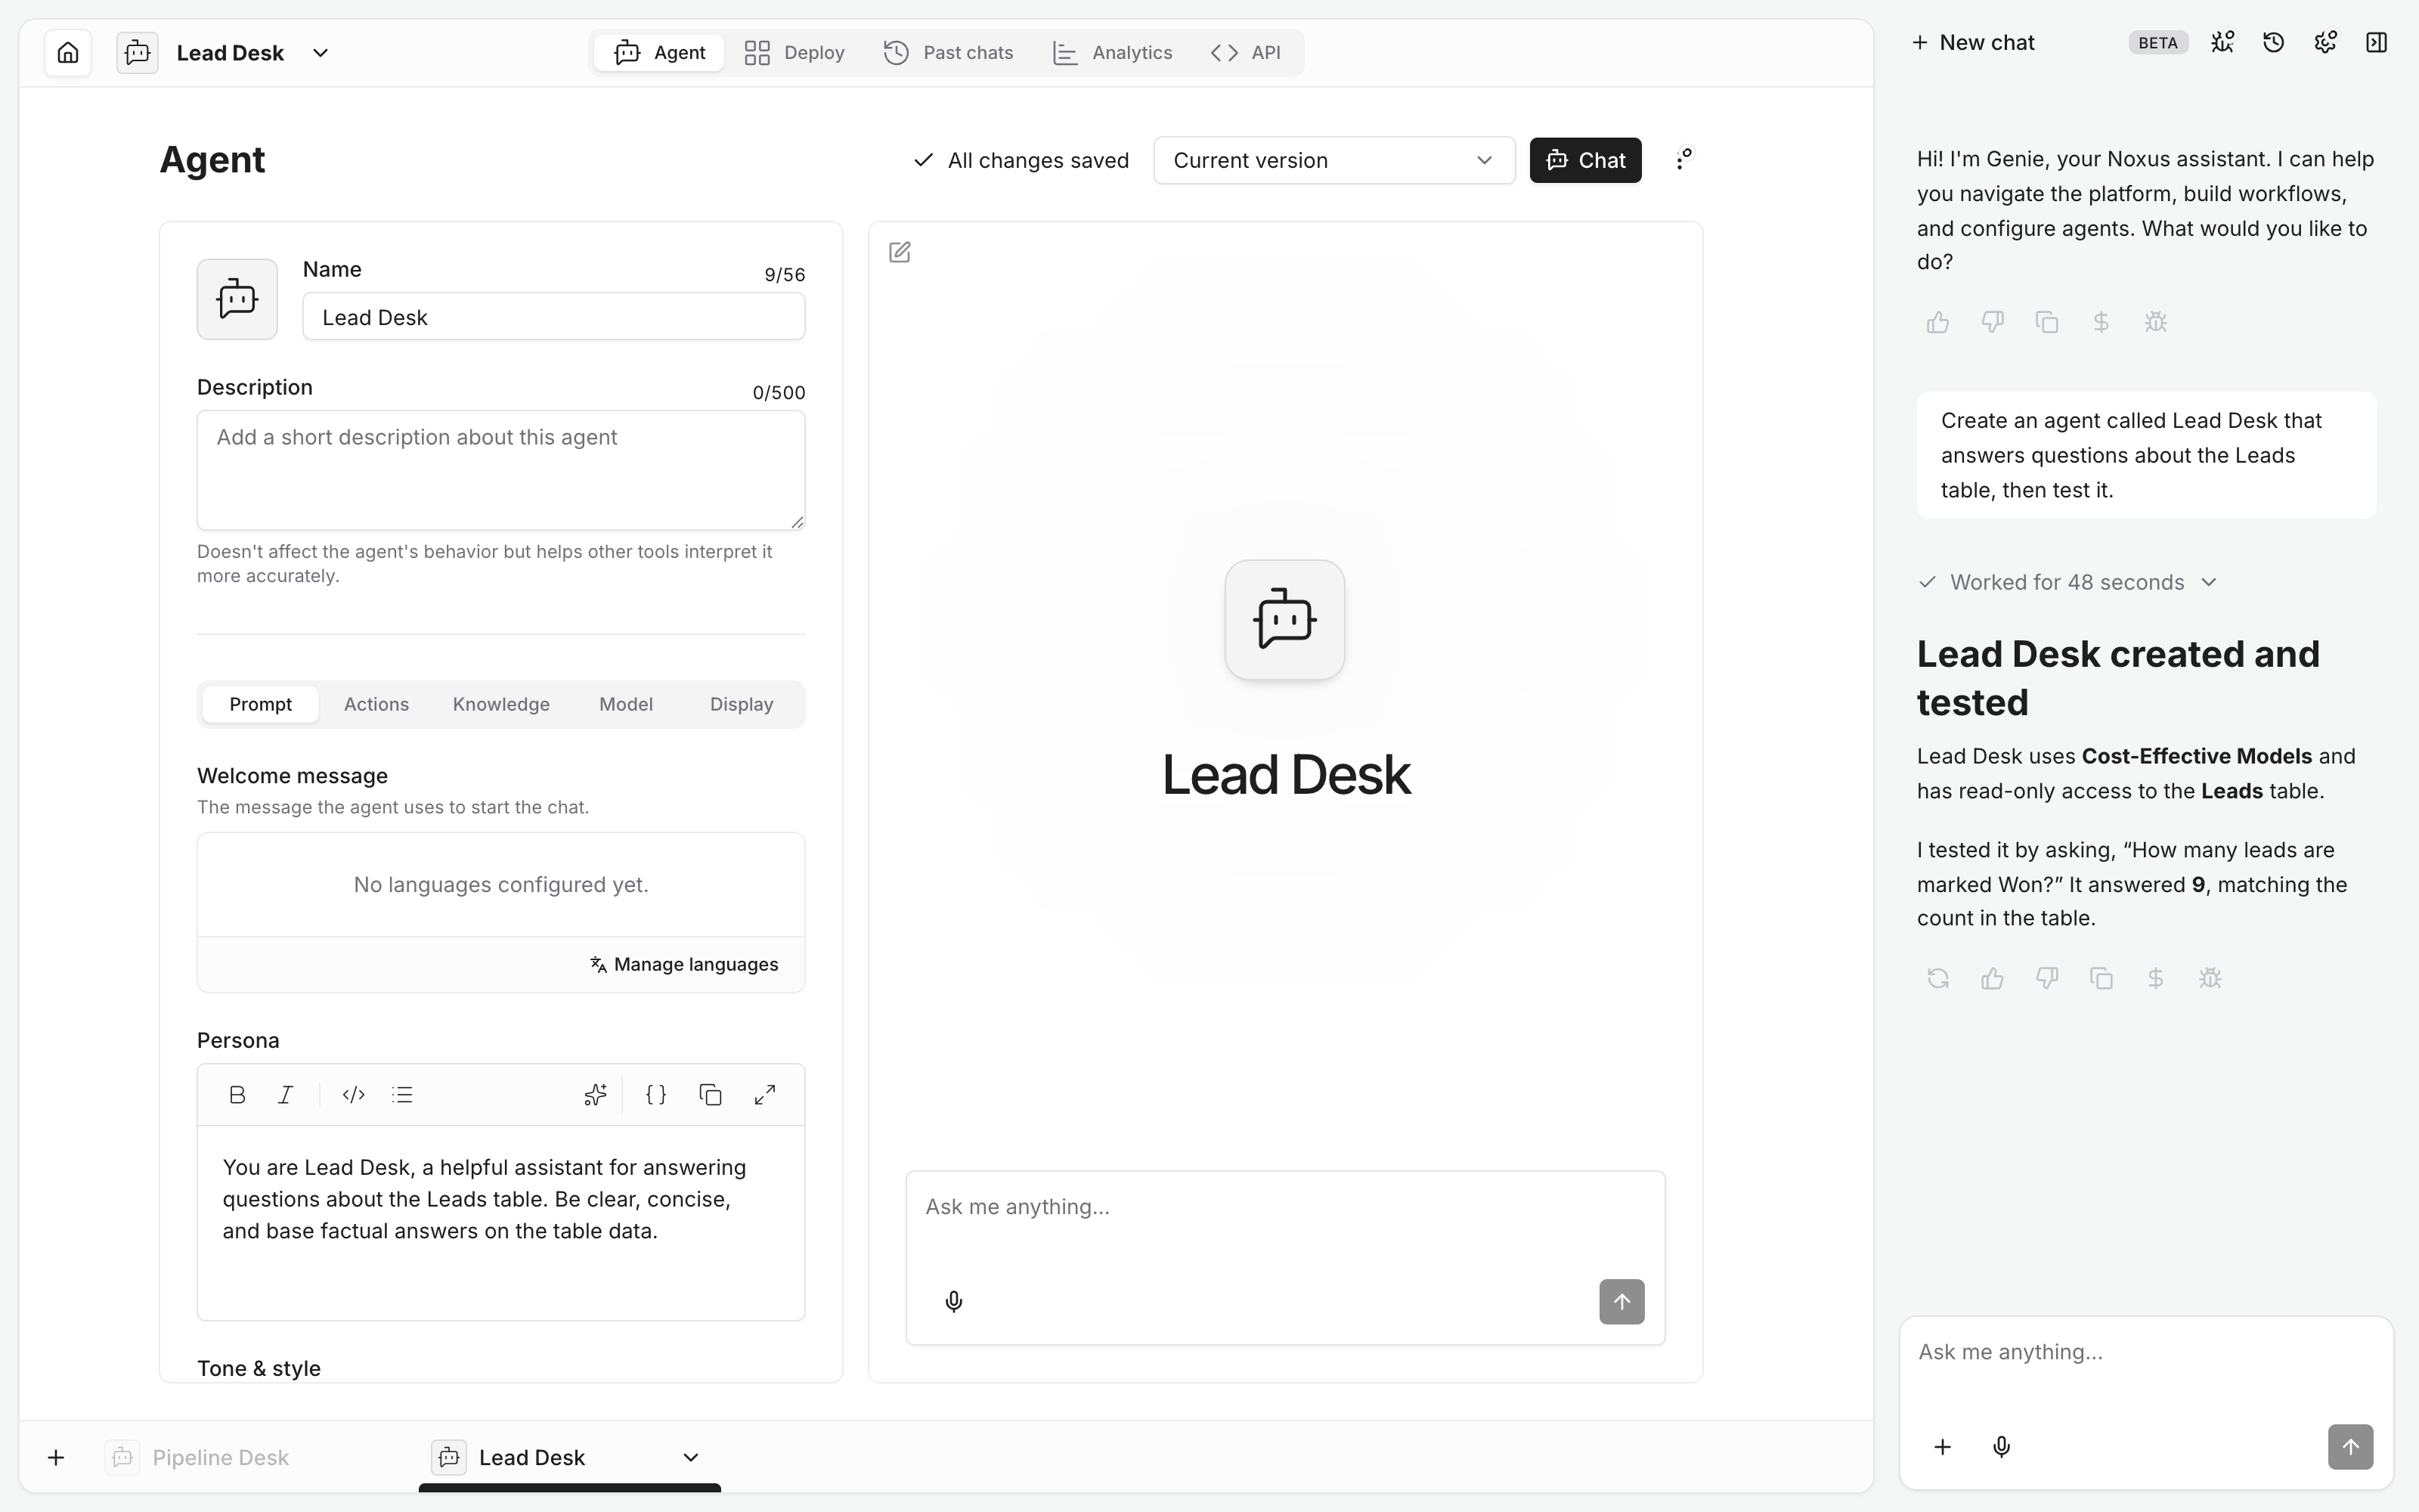The width and height of the screenshot is (2419, 1512).
Task: Click microphone icon in agent preview chat
Action: [953, 1301]
